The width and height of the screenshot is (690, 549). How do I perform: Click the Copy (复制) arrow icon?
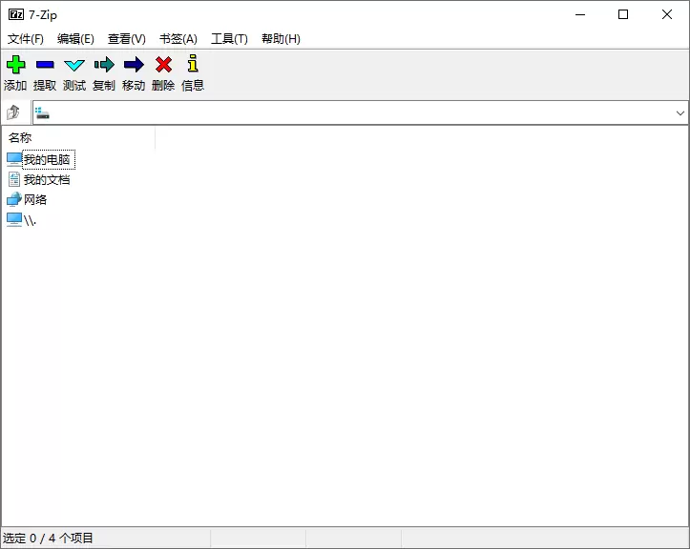[104, 65]
